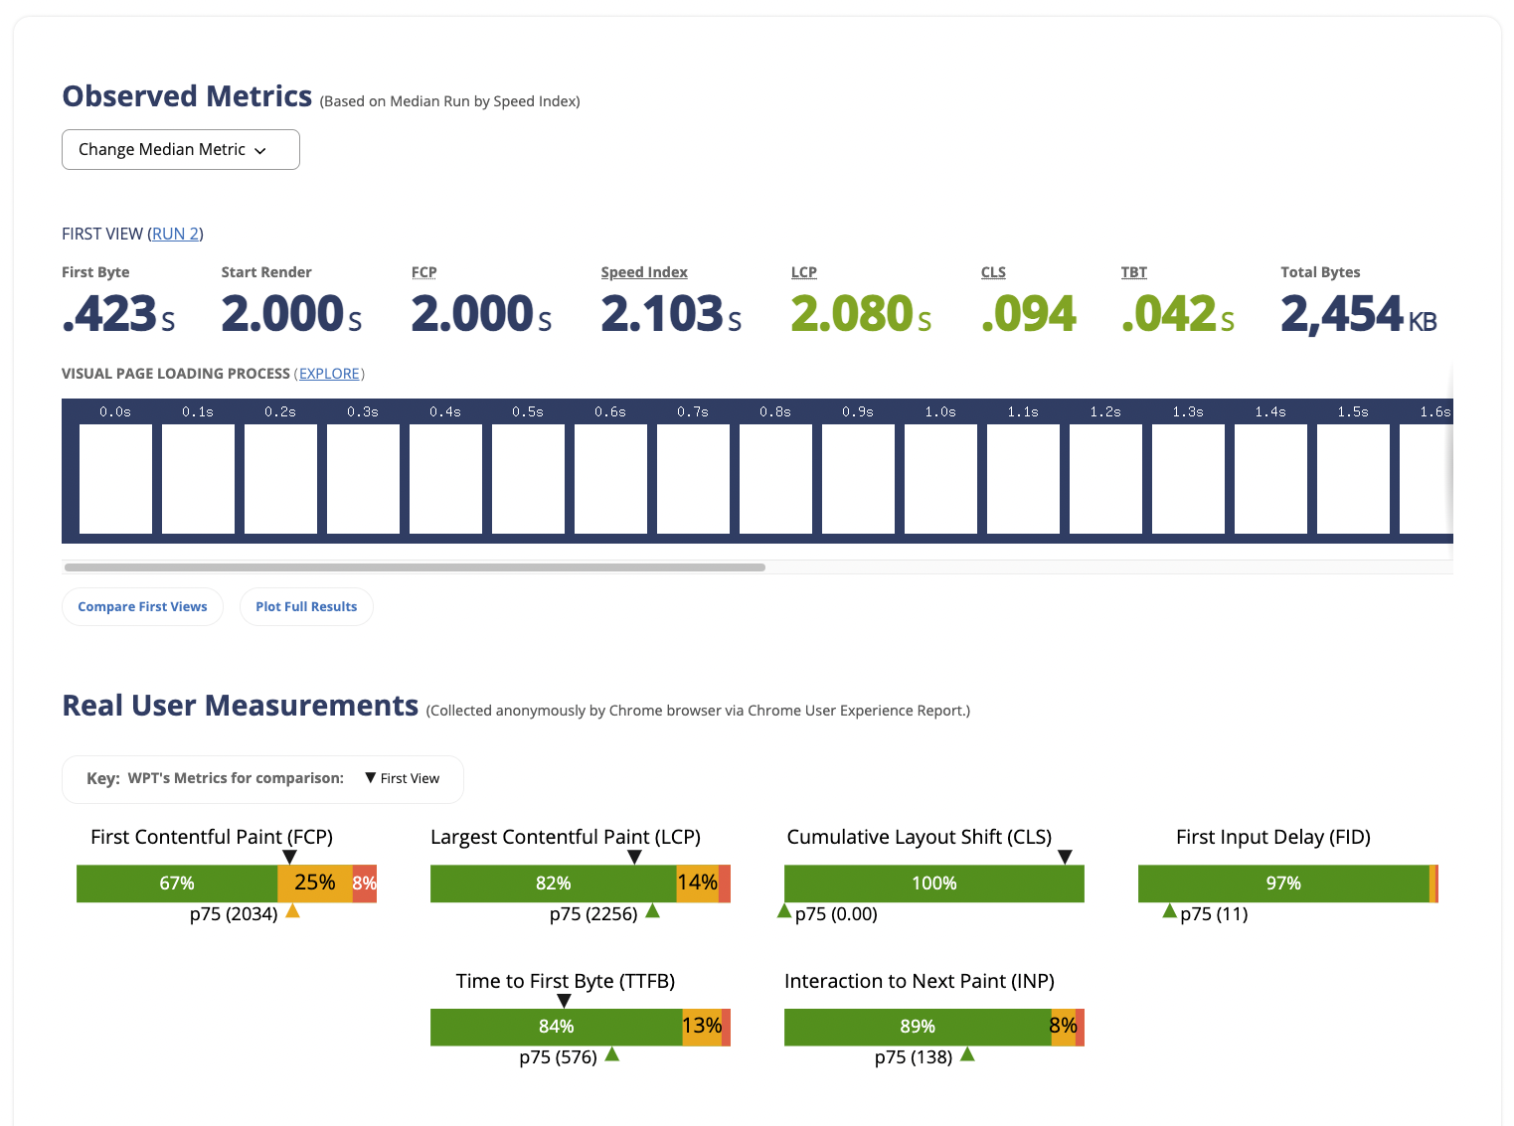Select the 0.6s filmstrip frame
This screenshot has width=1514, height=1126.
[610, 479]
